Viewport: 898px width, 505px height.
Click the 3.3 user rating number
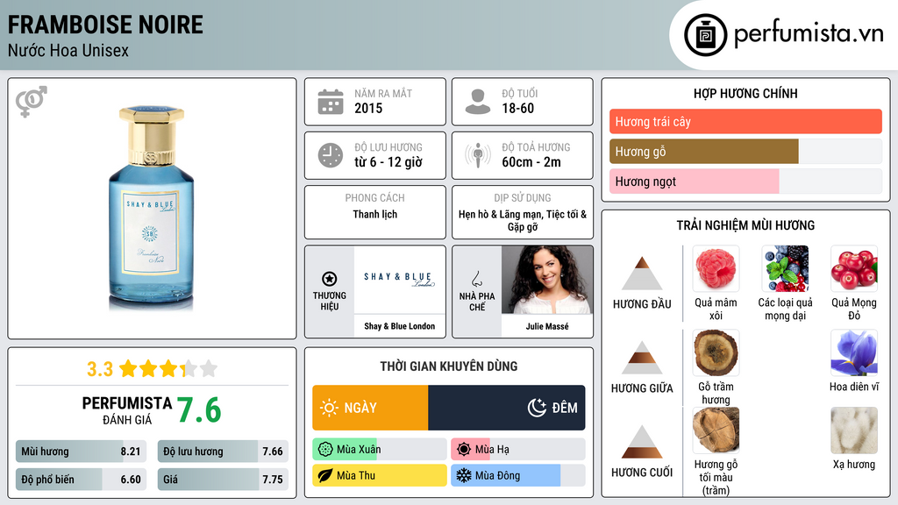[100, 369]
